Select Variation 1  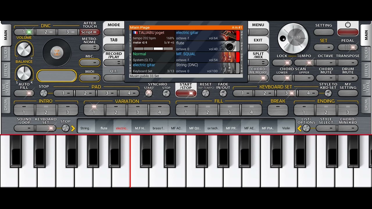coord(94,110)
